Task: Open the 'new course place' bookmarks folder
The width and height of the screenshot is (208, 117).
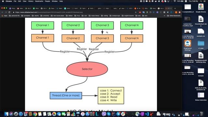Action: (58, 16)
